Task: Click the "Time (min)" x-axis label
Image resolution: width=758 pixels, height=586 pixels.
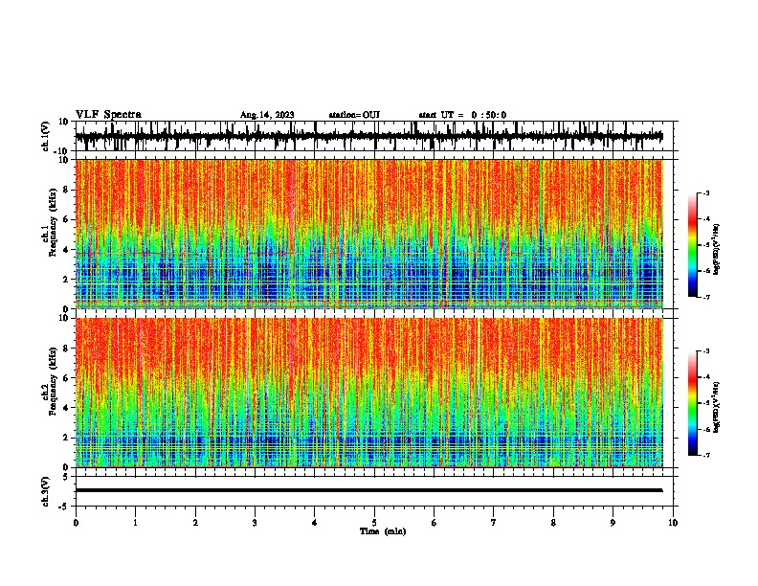Action: pyautogui.click(x=383, y=531)
